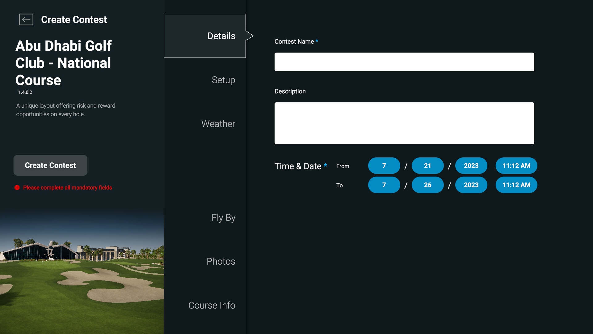The height and width of the screenshot is (334, 593).
Task: Change the From month value 7
Action: coord(384,166)
